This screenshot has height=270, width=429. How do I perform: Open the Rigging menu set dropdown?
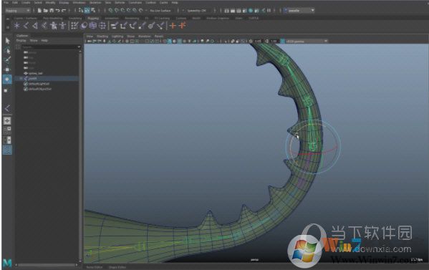click(18, 11)
